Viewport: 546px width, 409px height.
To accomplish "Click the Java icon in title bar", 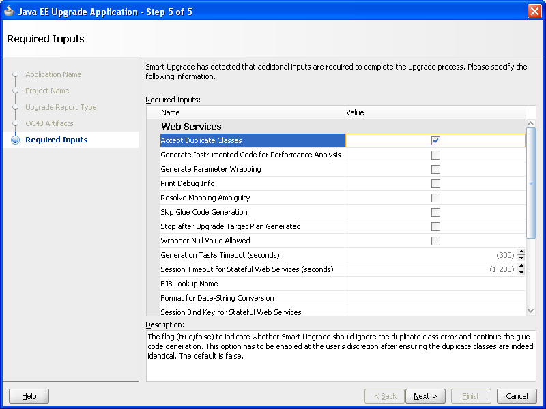I will tap(9, 12).
